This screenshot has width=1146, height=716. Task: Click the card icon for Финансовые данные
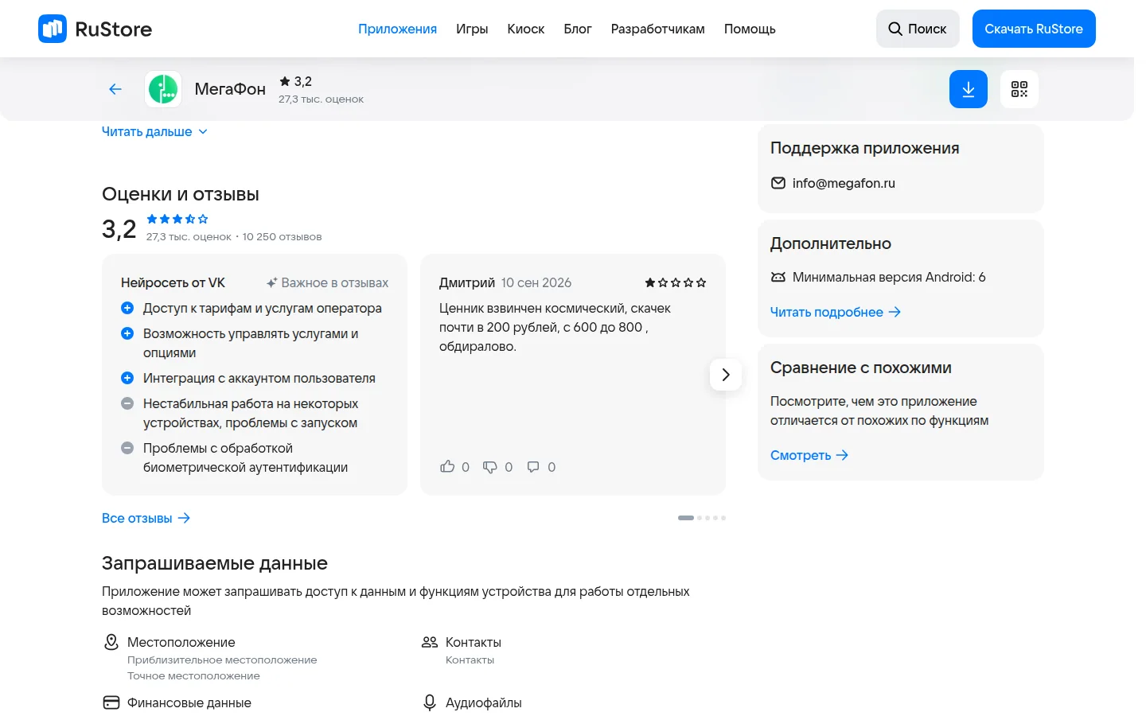(x=111, y=702)
